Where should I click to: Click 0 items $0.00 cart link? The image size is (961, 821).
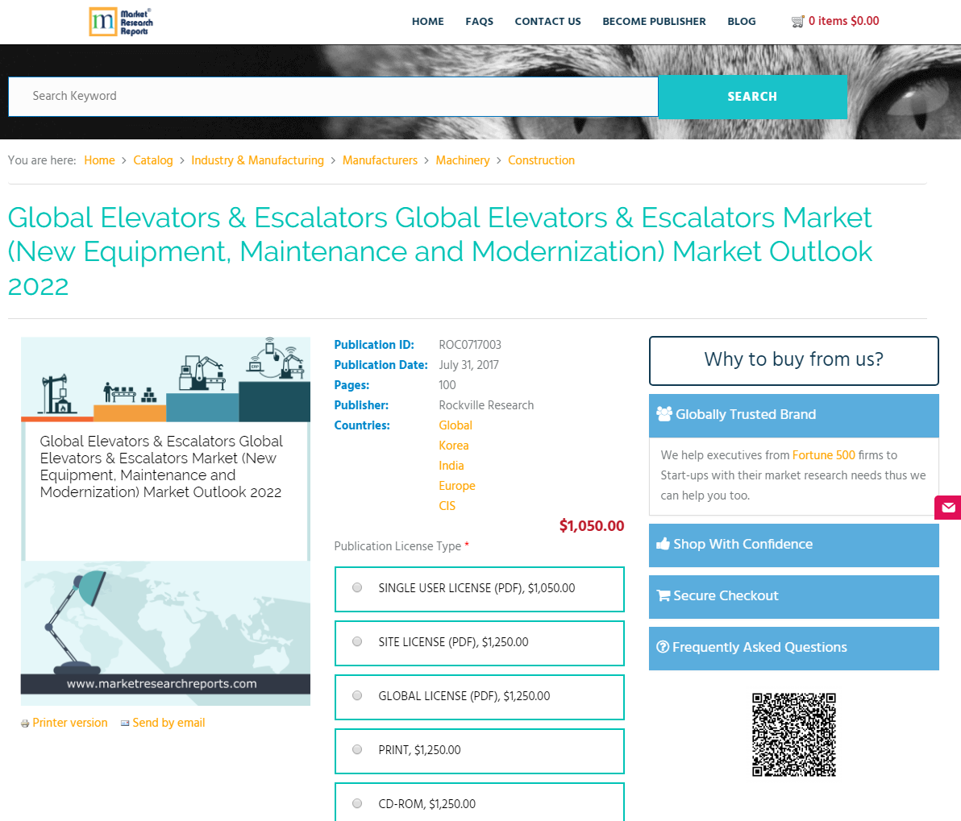843,21
